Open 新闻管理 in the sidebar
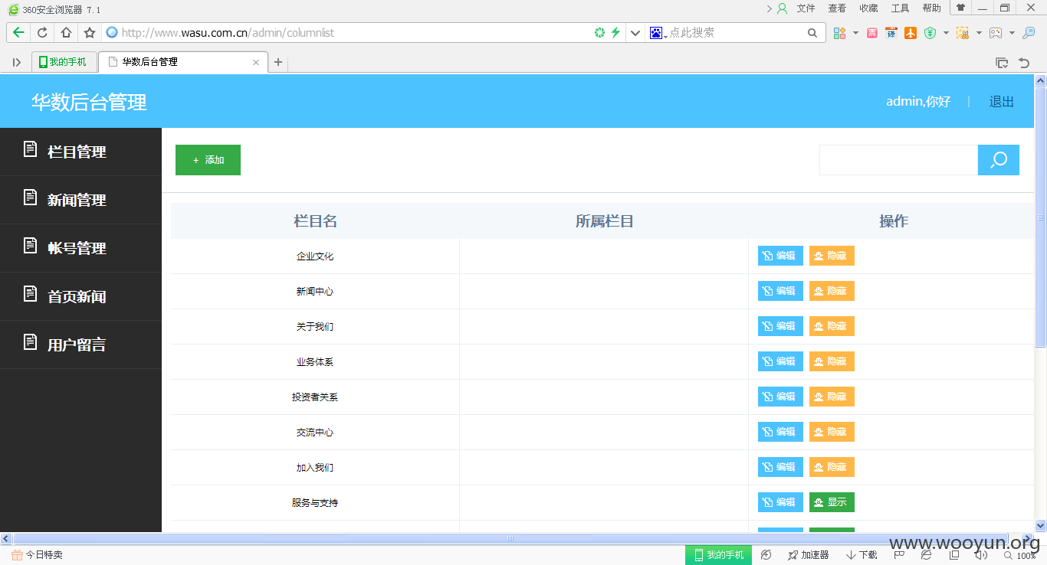The width and height of the screenshot is (1047, 565). pos(80,200)
